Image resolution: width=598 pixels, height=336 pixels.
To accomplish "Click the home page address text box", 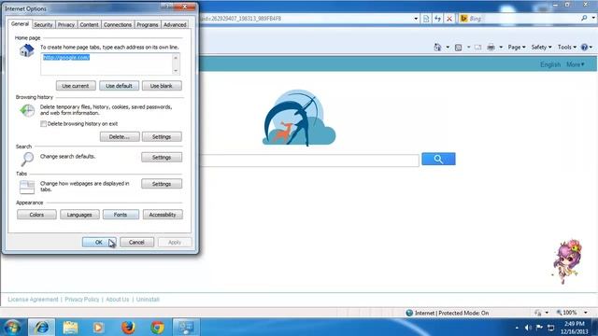I will (107, 63).
